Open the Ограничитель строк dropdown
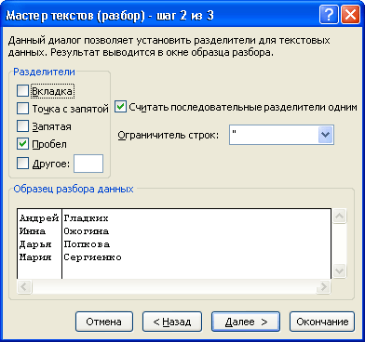Image resolution: width=365 pixels, height=342 pixels. point(326,135)
